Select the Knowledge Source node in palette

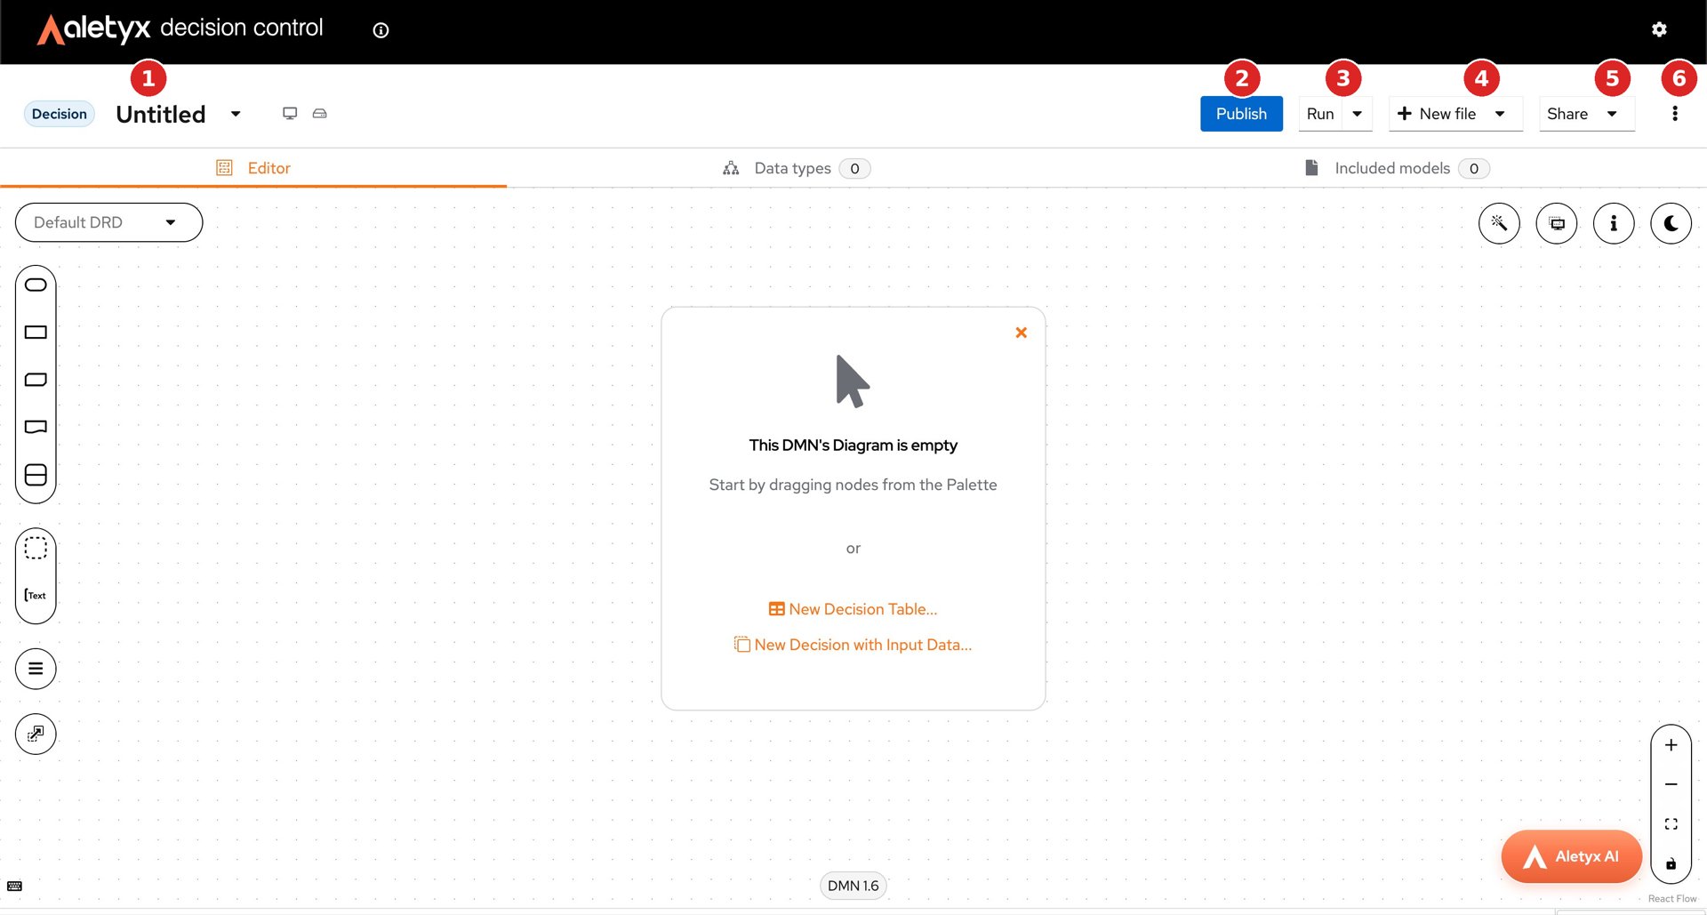pos(36,427)
